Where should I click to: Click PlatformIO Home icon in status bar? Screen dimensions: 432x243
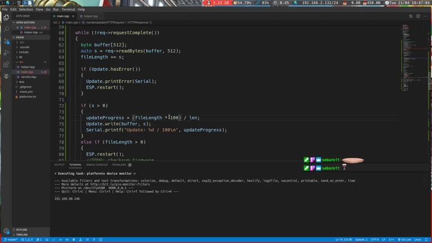(47, 240)
